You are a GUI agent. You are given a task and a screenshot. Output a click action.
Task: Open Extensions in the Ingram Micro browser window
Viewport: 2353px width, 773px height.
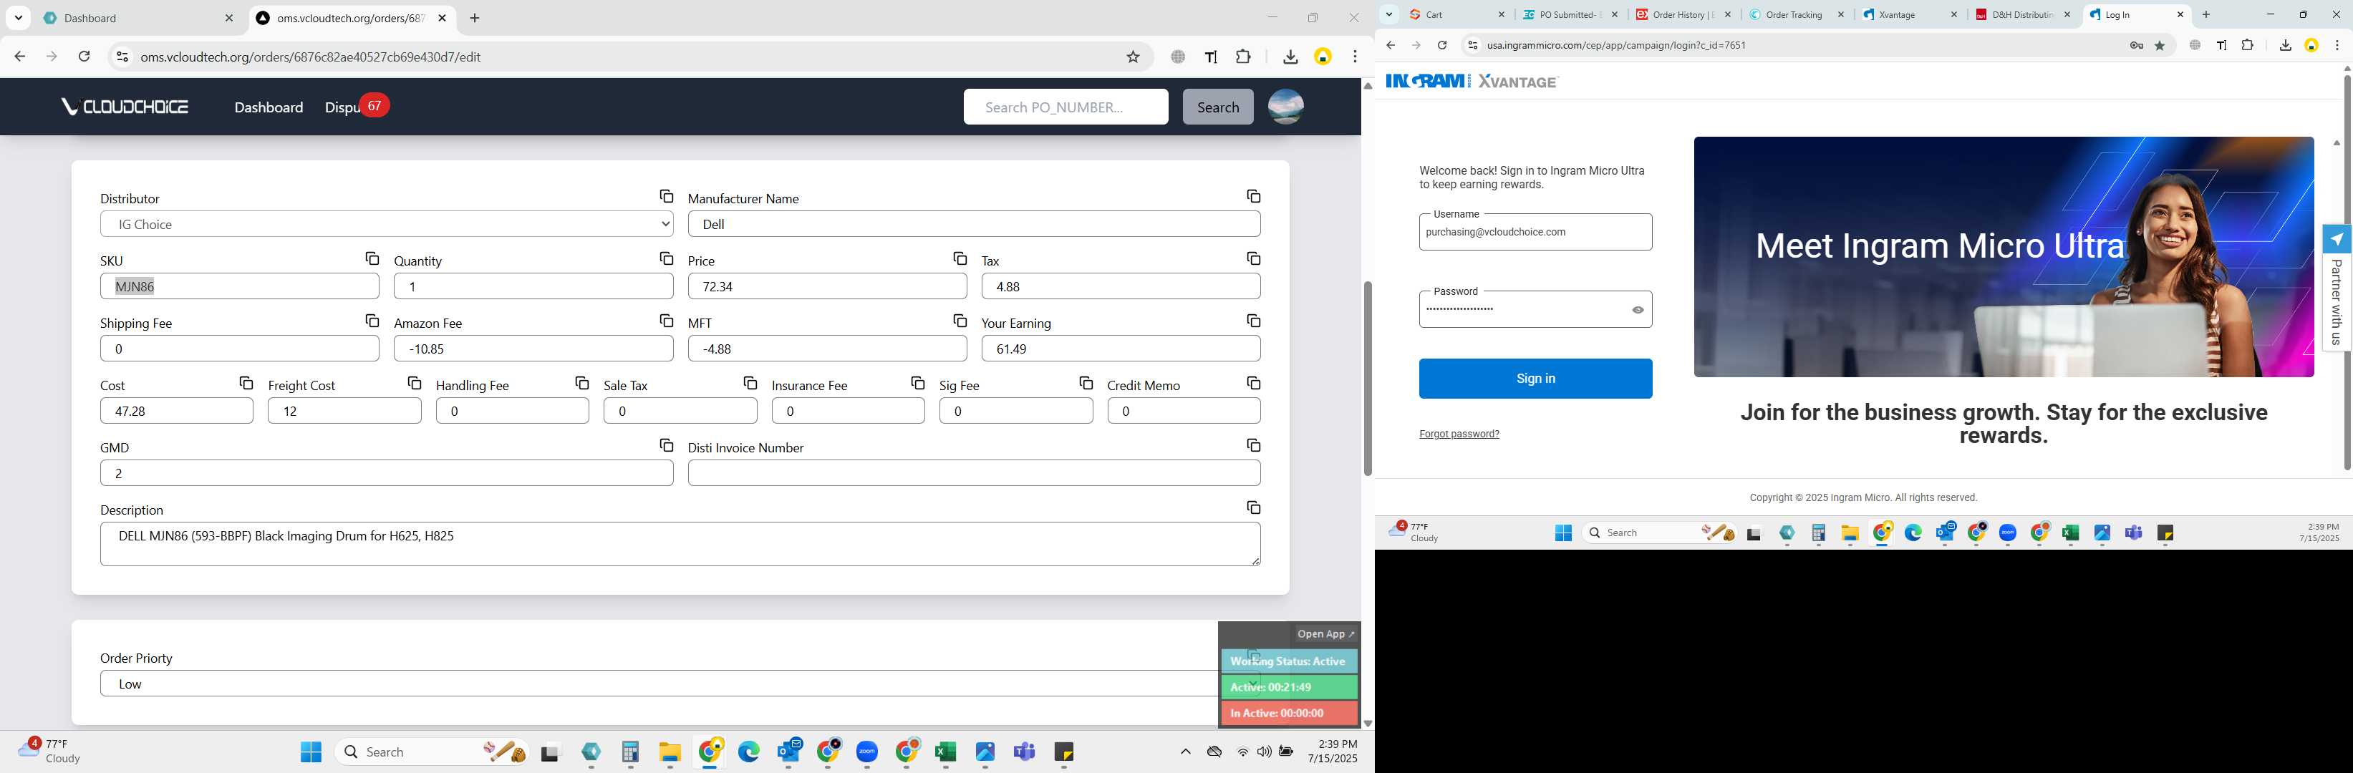point(2247,44)
